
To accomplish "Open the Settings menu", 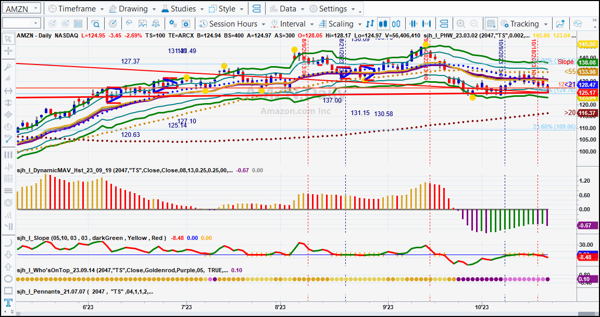I will pyautogui.click(x=332, y=8).
